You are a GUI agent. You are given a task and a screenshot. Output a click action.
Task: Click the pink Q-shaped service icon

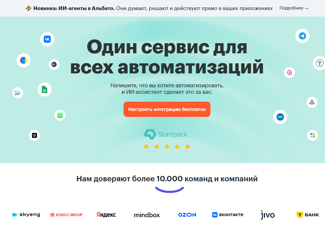click(289, 73)
